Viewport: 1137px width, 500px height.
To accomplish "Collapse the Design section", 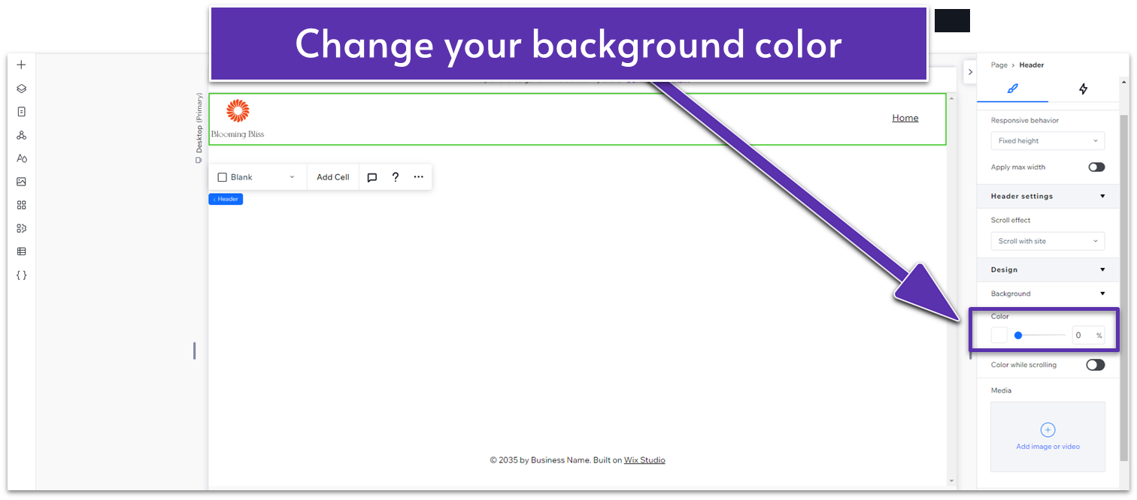I will pyautogui.click(x=1102, y=270).
